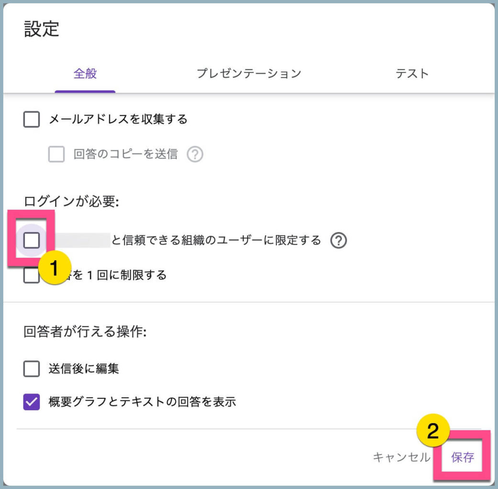
Task: Click the yellow number 1 annotation badge
Action: (x=54, y=268)
